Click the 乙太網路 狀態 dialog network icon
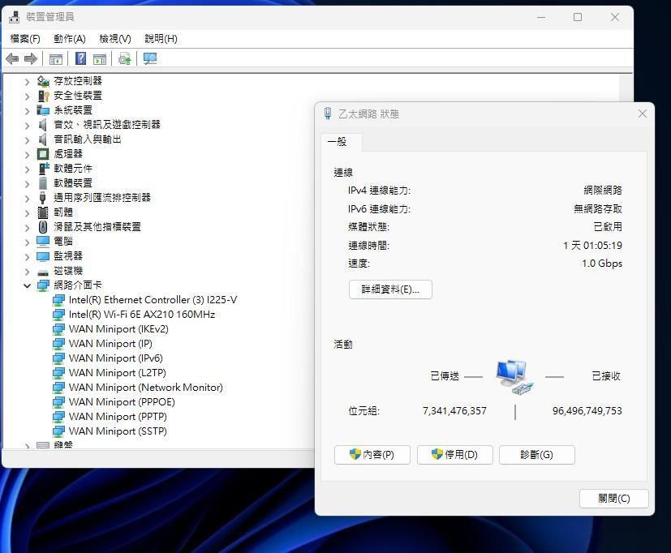Viewport: 671px width, 553px height. [x=328, y=114]
